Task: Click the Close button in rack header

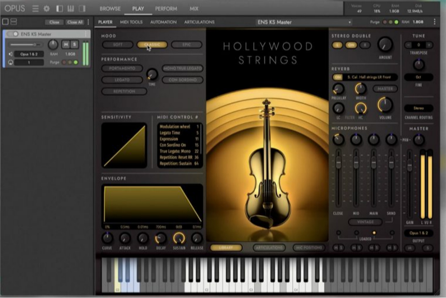Action: (54, 22)
